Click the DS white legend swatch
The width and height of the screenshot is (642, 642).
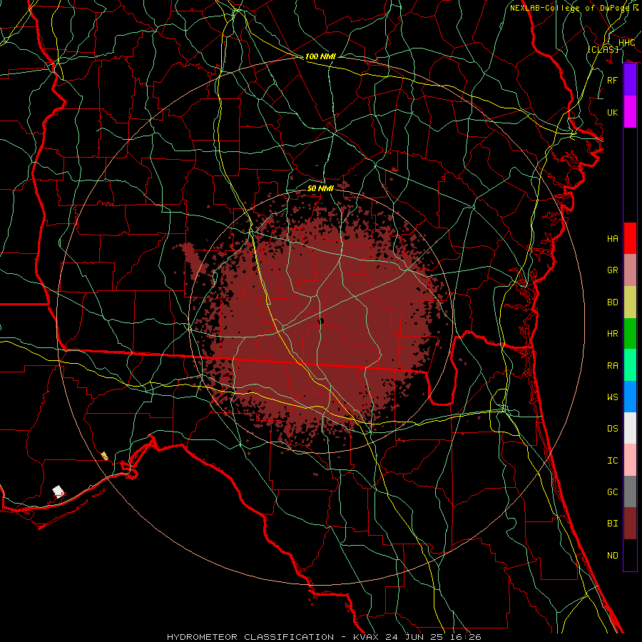coord(630,428)
